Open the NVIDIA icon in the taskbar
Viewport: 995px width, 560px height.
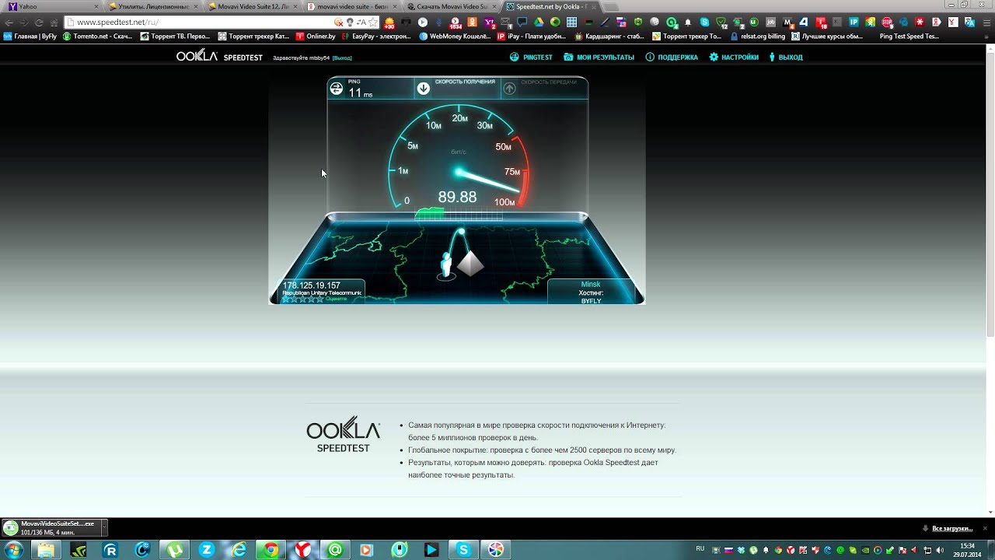click(x=79, y=550)
